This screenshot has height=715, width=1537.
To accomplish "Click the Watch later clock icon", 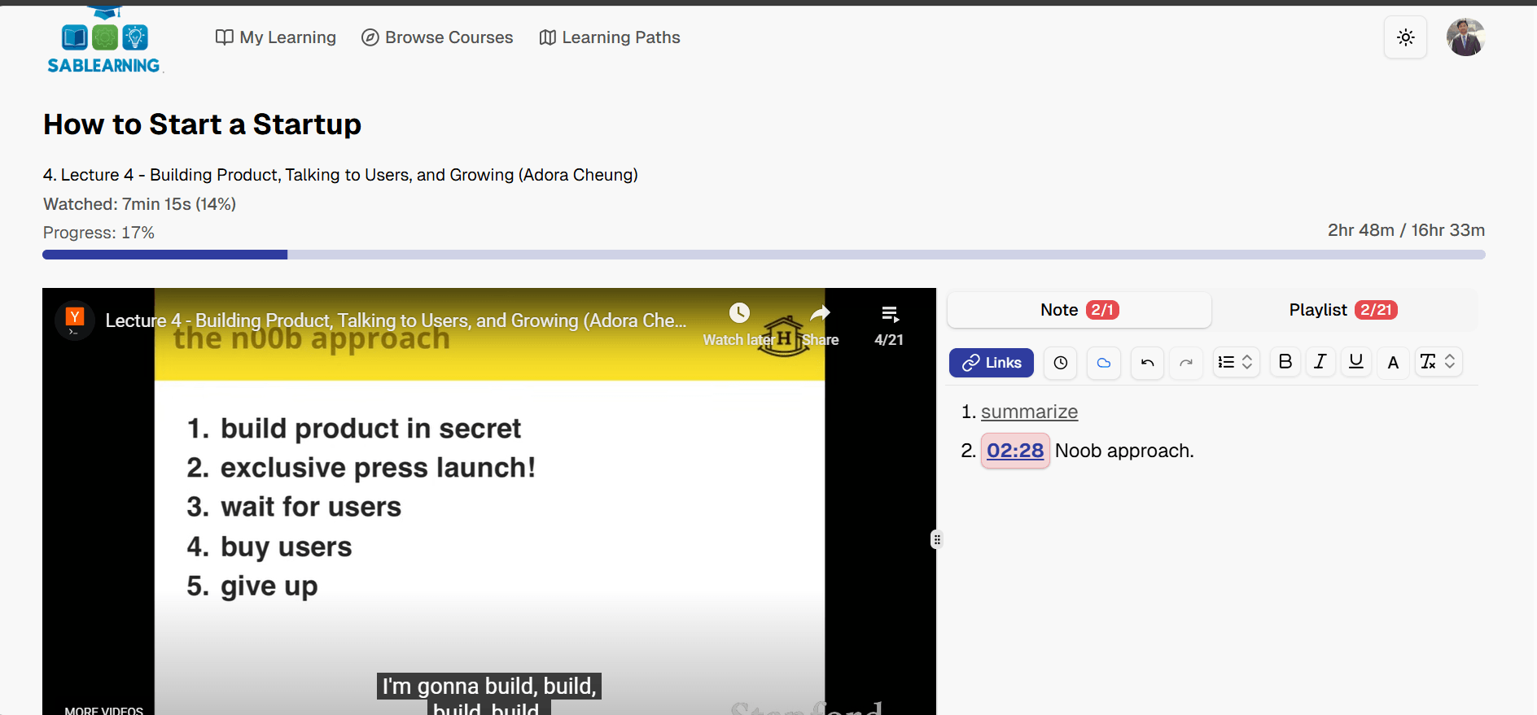I will point(738,313).
